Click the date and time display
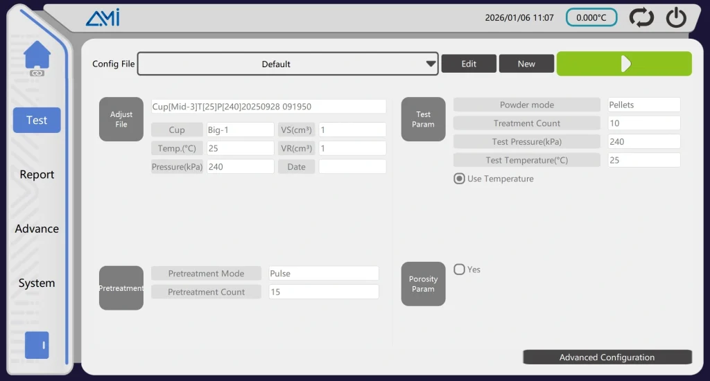Screen dimensions: 710x381 click(x=519, y=17)
